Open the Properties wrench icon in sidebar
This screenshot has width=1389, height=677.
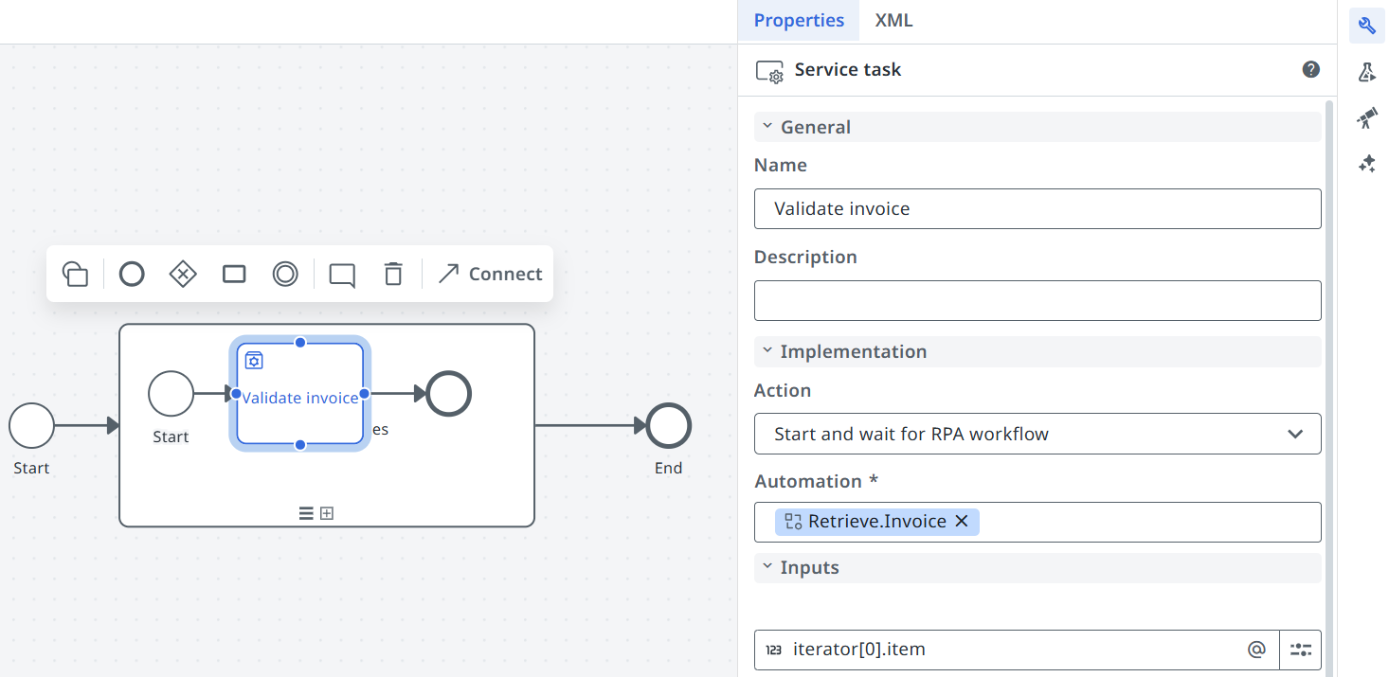point(1367,25)
